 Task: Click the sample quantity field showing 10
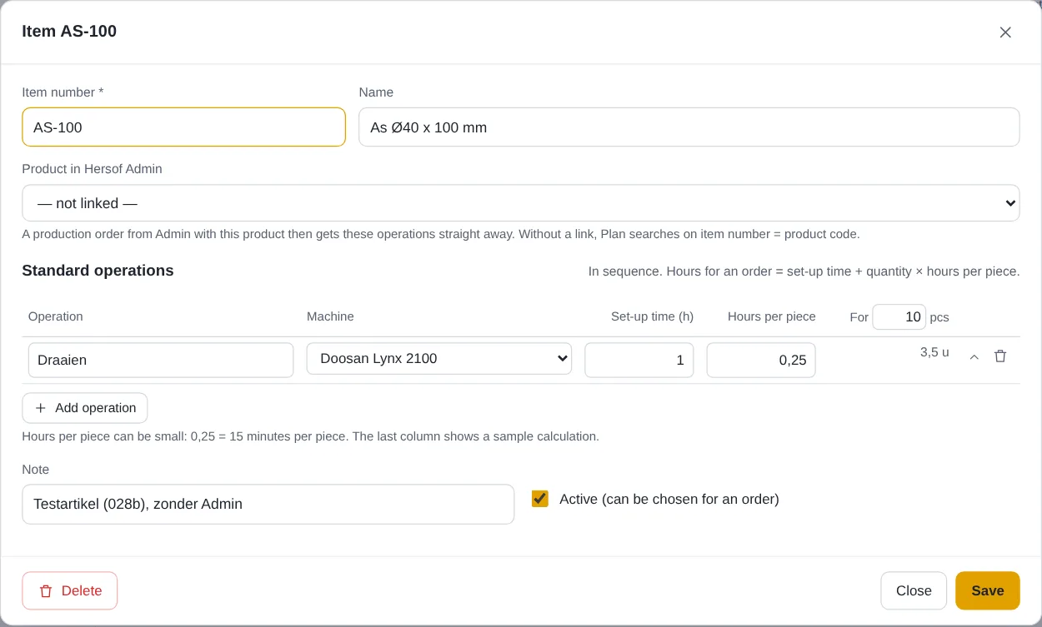click(x=899, y=316)
